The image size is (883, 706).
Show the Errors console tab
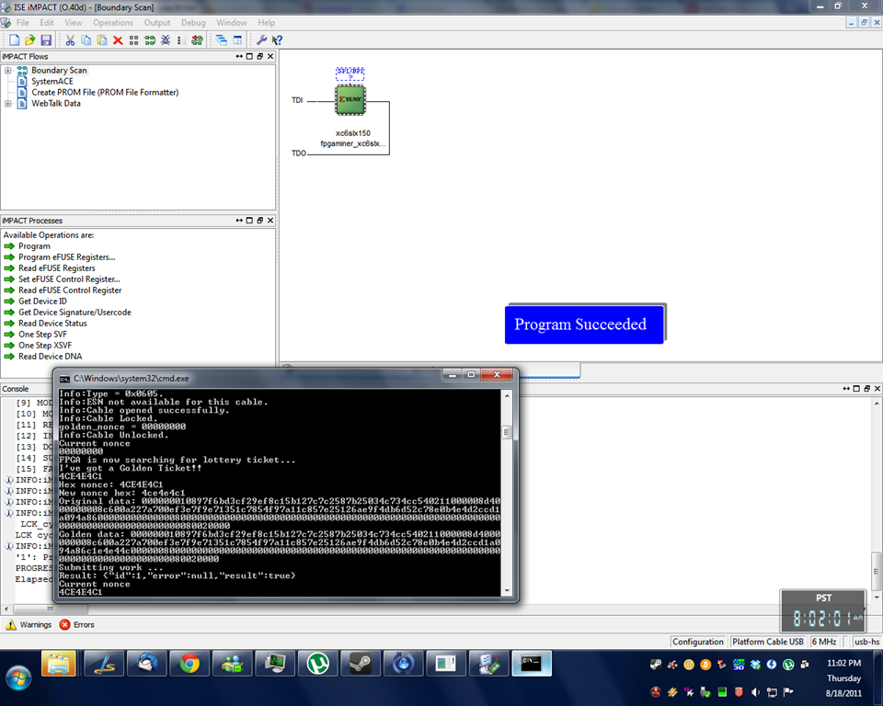(x=76, y=625)
